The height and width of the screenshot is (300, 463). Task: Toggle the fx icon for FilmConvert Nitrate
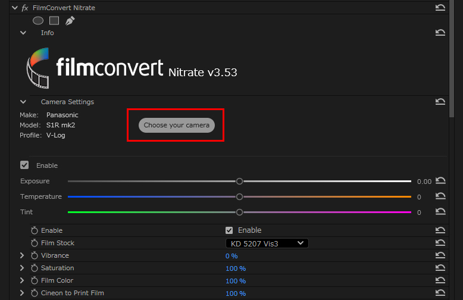point(25,8)
